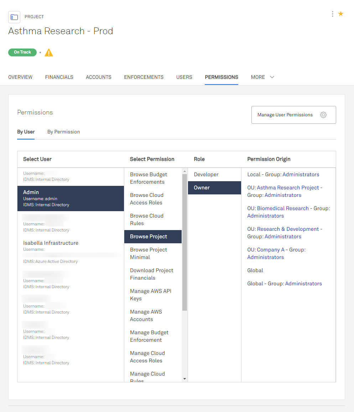This screenshot has width=354, height=412.
Task: Select user Isabella Infrastructure
Action: [x=71, y=252]
